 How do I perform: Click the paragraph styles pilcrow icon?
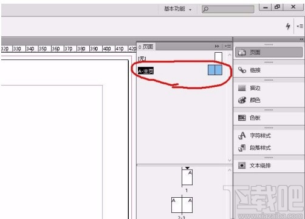(242, 148)
